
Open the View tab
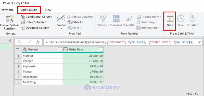(x=48, y=10)
